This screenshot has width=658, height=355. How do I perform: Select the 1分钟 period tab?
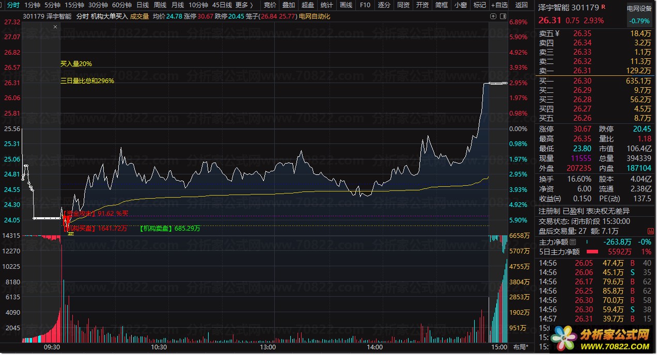point(32,5)
